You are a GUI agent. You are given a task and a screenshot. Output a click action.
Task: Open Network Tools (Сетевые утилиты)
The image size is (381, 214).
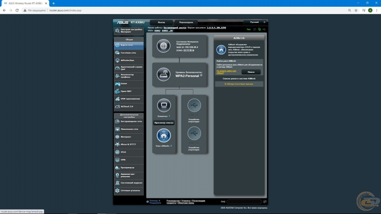tap(129, 191)
